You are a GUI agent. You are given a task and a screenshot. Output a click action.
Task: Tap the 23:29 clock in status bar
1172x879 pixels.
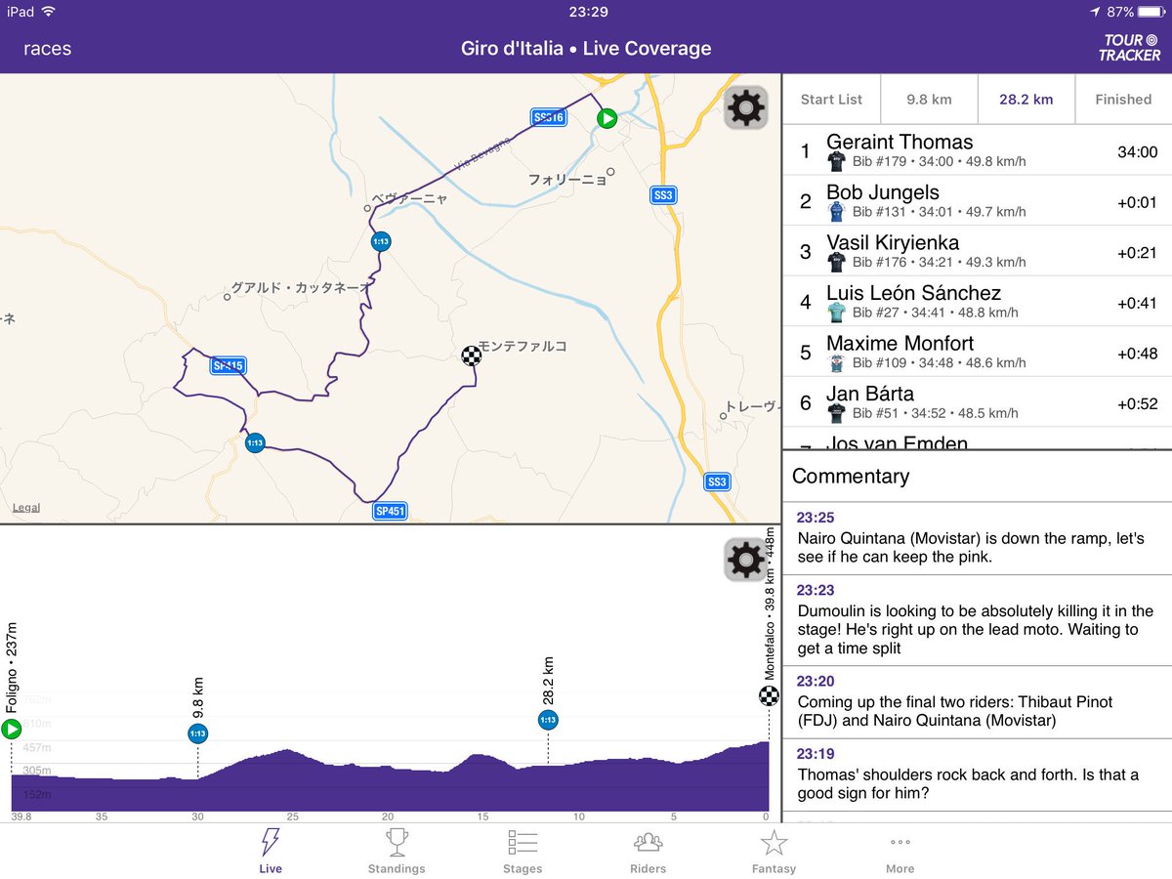pos(587,12)
